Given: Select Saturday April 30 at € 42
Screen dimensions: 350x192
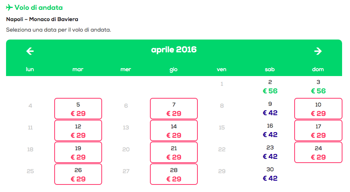Looking at the screenshot, I should coord(270,174).
